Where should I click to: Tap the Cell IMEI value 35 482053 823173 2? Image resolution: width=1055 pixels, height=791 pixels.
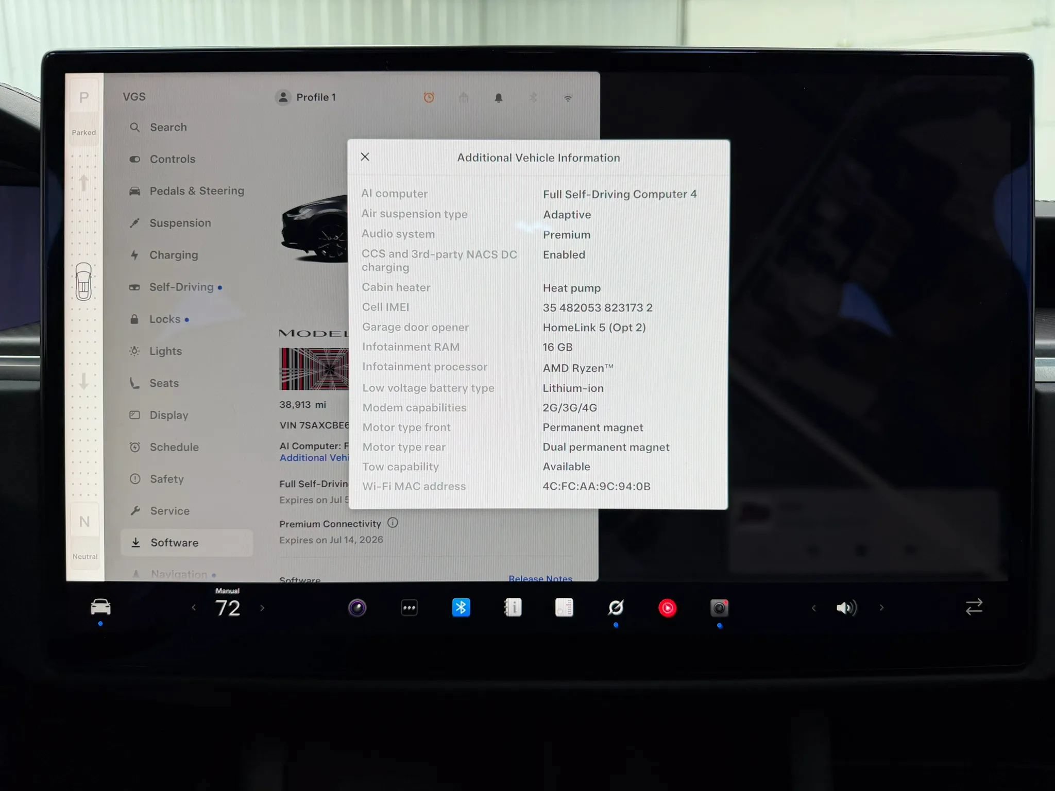pos(598,307)
